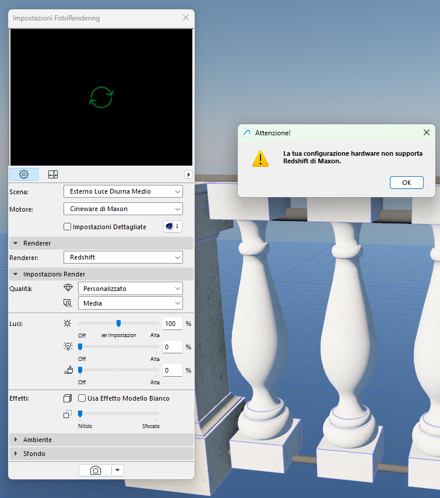Adjust the sun light intensity slider
Screen dimensions: 440x498
tap(118, 323)
